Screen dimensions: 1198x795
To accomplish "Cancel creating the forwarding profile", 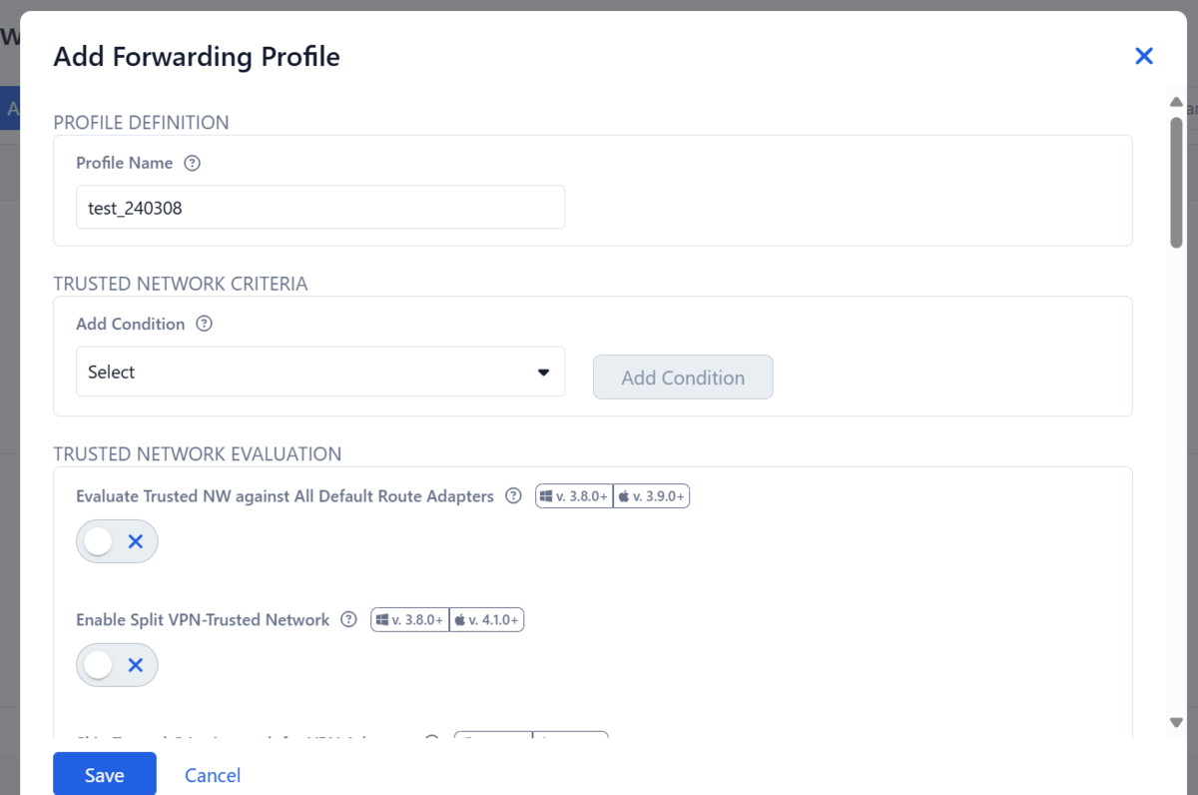I will 212,775.
